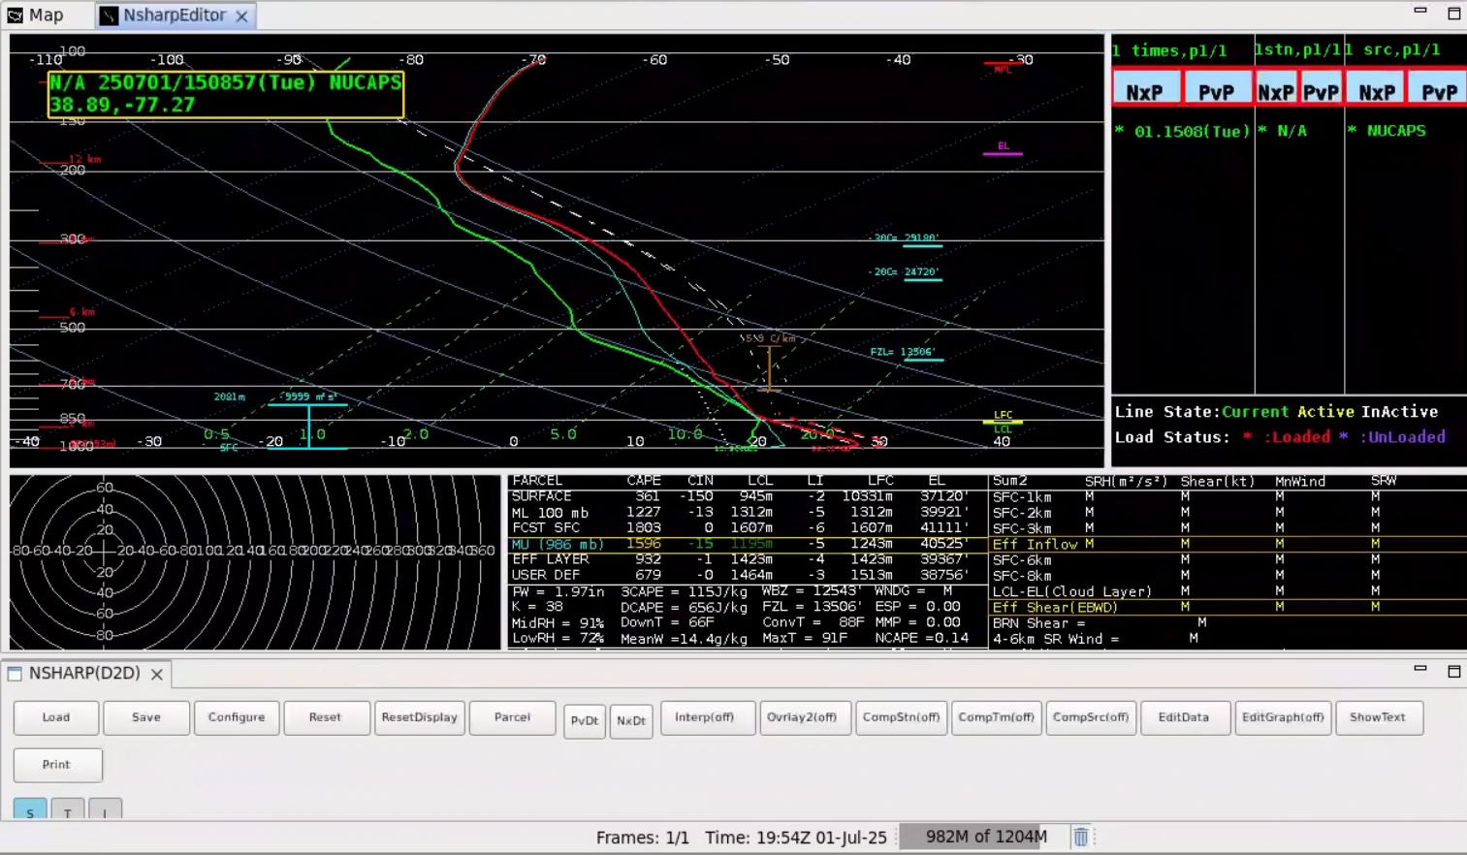Click the SFC-1km shear row
The image size is (1467, 855).
(1228, 496)
